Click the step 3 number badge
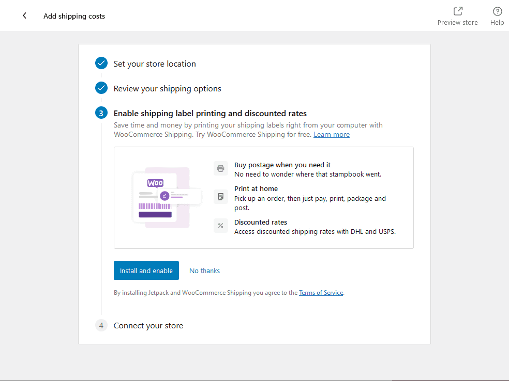 click(x=101, y=113)
